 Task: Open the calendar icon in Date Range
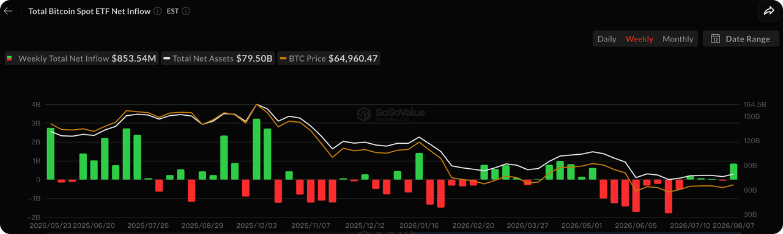pyautogui.click(x=715, y=38)
